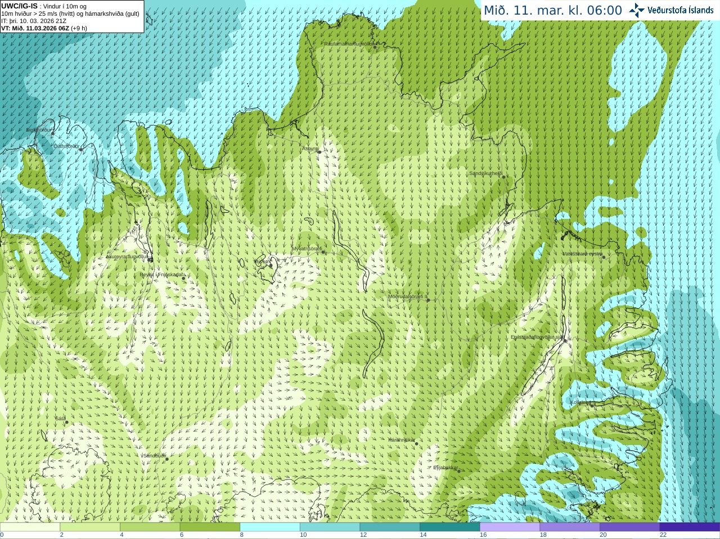Click the 4–6 m/s green legend swatch
The image size is (720, 539).
click(150, 527)
